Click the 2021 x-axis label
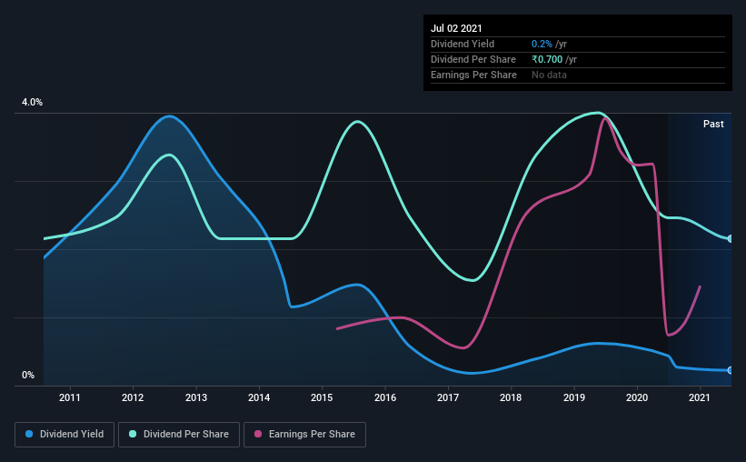The image size is (746, 462). point(700,397)
